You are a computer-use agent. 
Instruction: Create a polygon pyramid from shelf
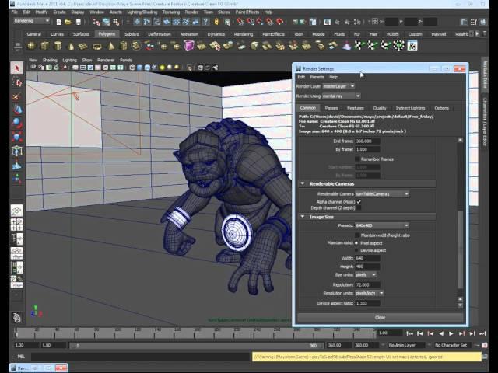110,47
